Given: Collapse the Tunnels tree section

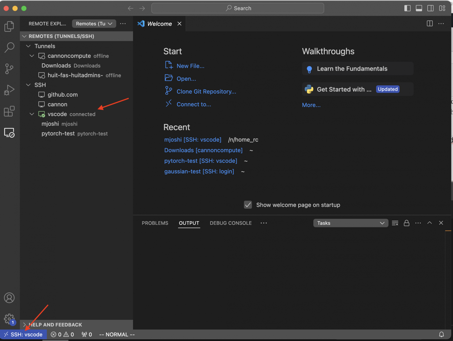Looking at the screenshot, I should [x=28, y=46].
